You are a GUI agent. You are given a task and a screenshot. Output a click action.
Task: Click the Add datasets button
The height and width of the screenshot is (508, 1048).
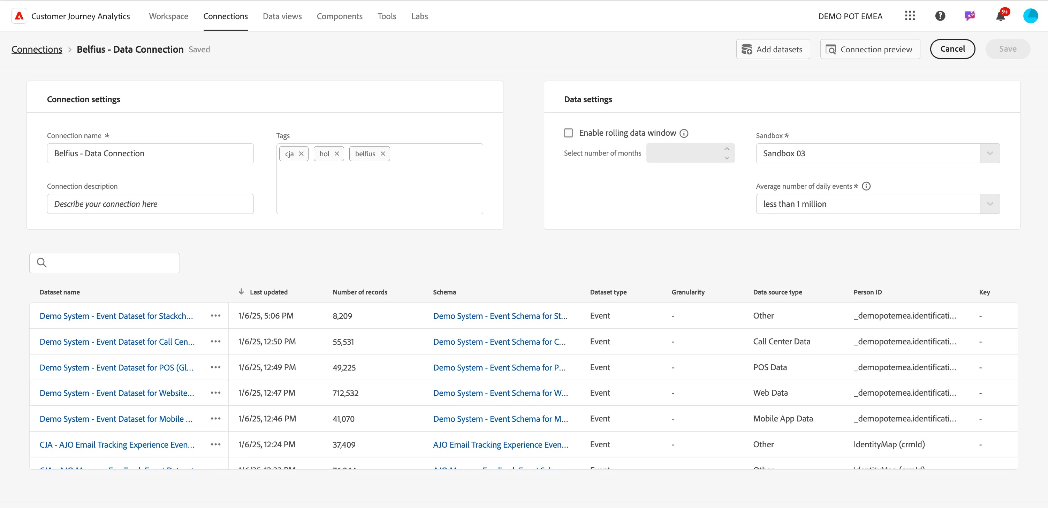773,49
